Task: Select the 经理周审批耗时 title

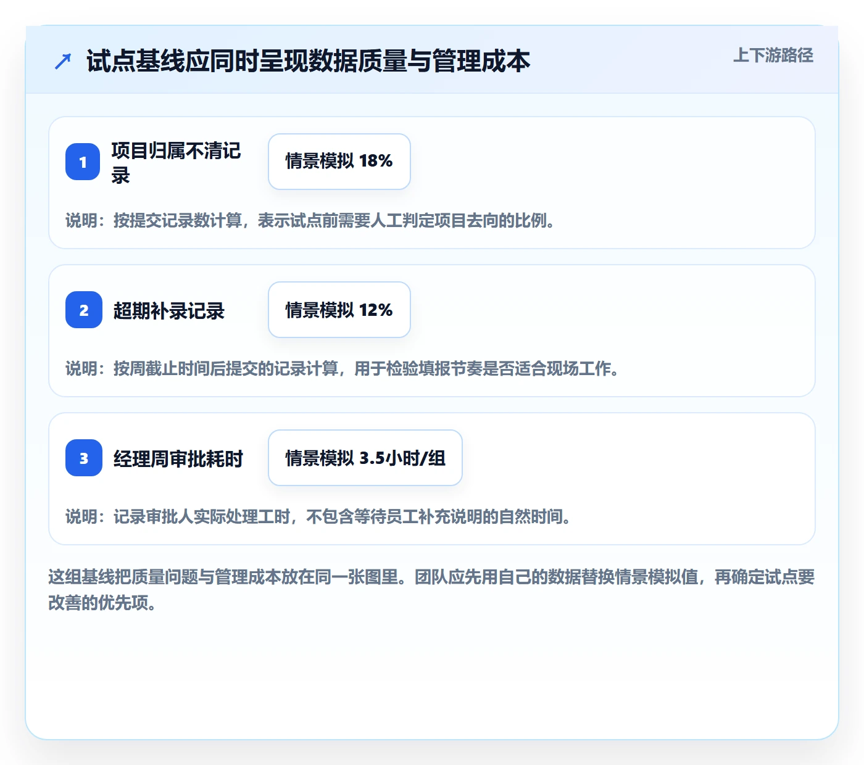Action: (178, 458)
